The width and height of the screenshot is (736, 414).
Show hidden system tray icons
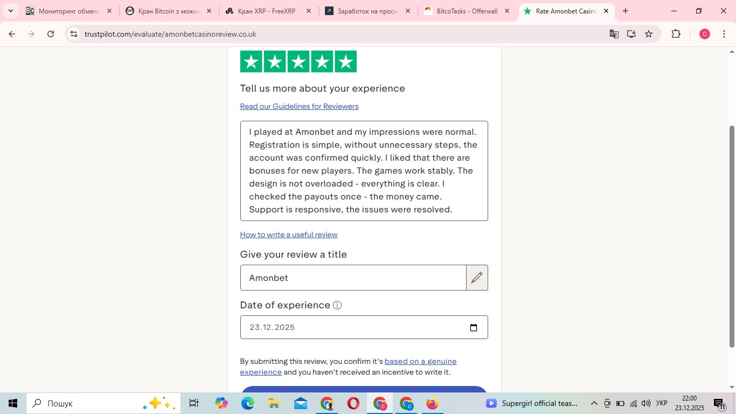click(x=594, y=403)
